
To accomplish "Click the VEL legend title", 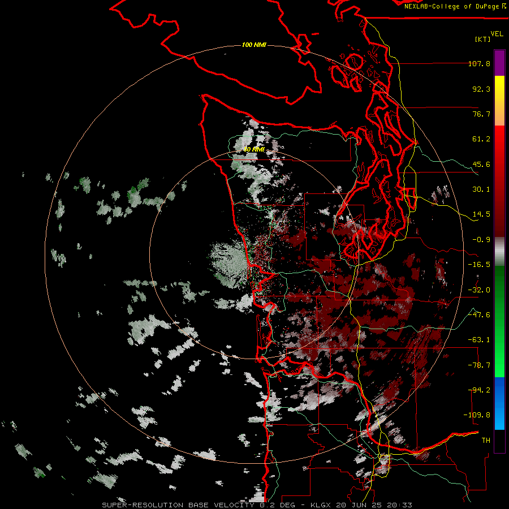I will coord(497,34).
